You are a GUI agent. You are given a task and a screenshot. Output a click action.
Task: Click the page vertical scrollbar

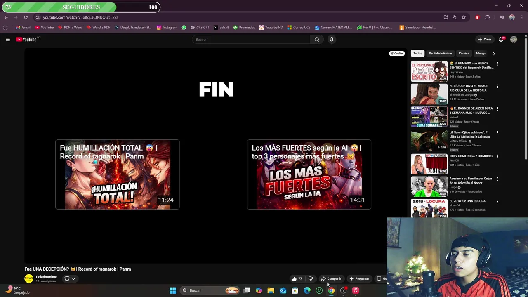point(526,99)
